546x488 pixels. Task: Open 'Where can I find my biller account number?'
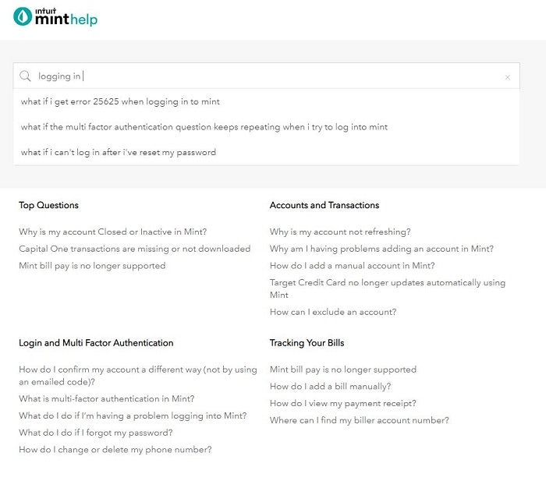click(360, 421)
